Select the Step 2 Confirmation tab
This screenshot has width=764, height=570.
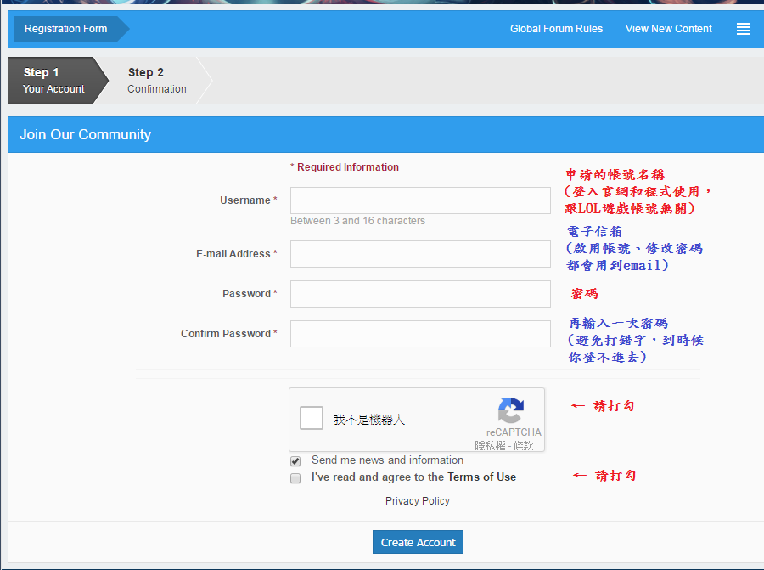pos(157,80)
